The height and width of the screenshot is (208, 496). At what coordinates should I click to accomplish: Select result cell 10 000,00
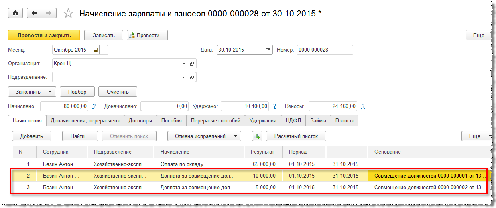pyautogui.click(x=263, y=176)
